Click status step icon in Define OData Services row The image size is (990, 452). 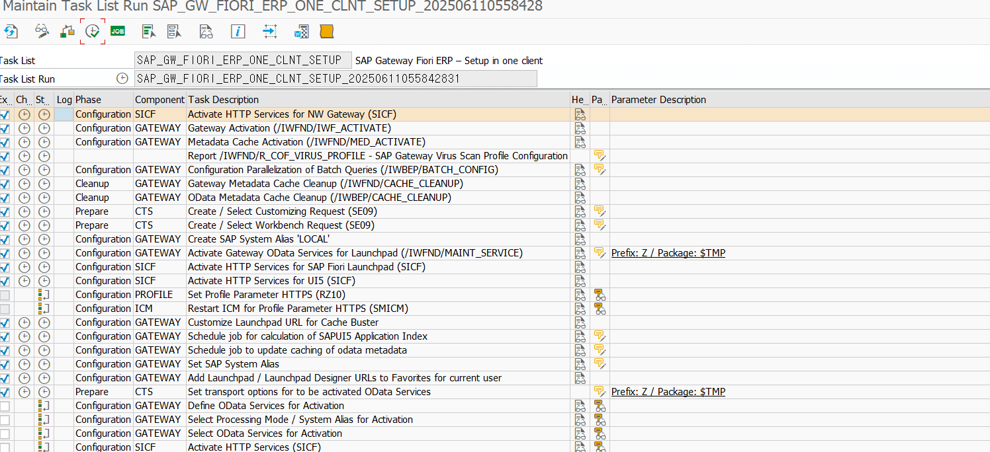[x=44, y=406]
